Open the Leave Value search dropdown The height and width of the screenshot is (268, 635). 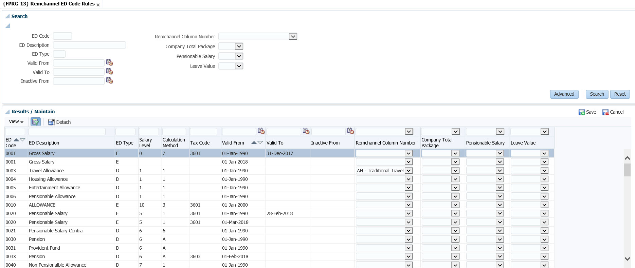(x=239, y=66)
